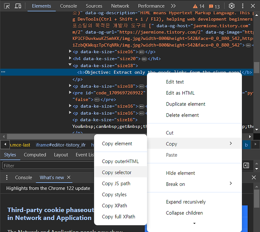Open the three-dot DevTools options menu
Image resolution: width=260 pixels, height=232 pixels.
[242, 6]
